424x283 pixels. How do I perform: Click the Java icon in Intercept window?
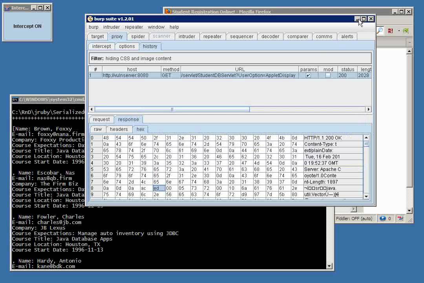[x=7, y=8]
